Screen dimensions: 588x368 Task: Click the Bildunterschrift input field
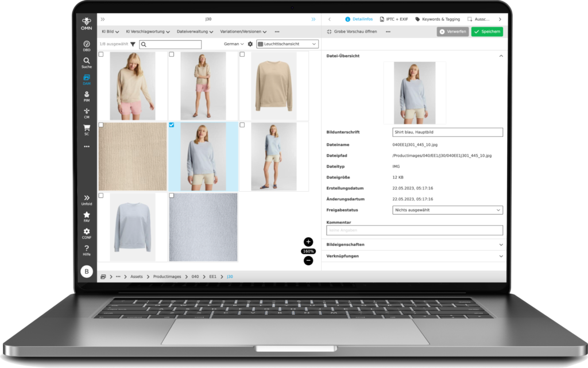click(447, 132)
